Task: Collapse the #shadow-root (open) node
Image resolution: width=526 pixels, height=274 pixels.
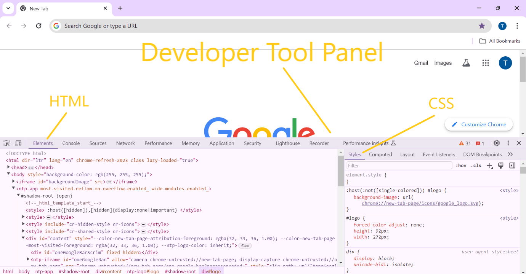Action: pyautogui.click(x=18, y=196)
